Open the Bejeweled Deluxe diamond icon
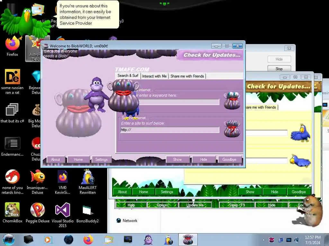 pos(36,82)
